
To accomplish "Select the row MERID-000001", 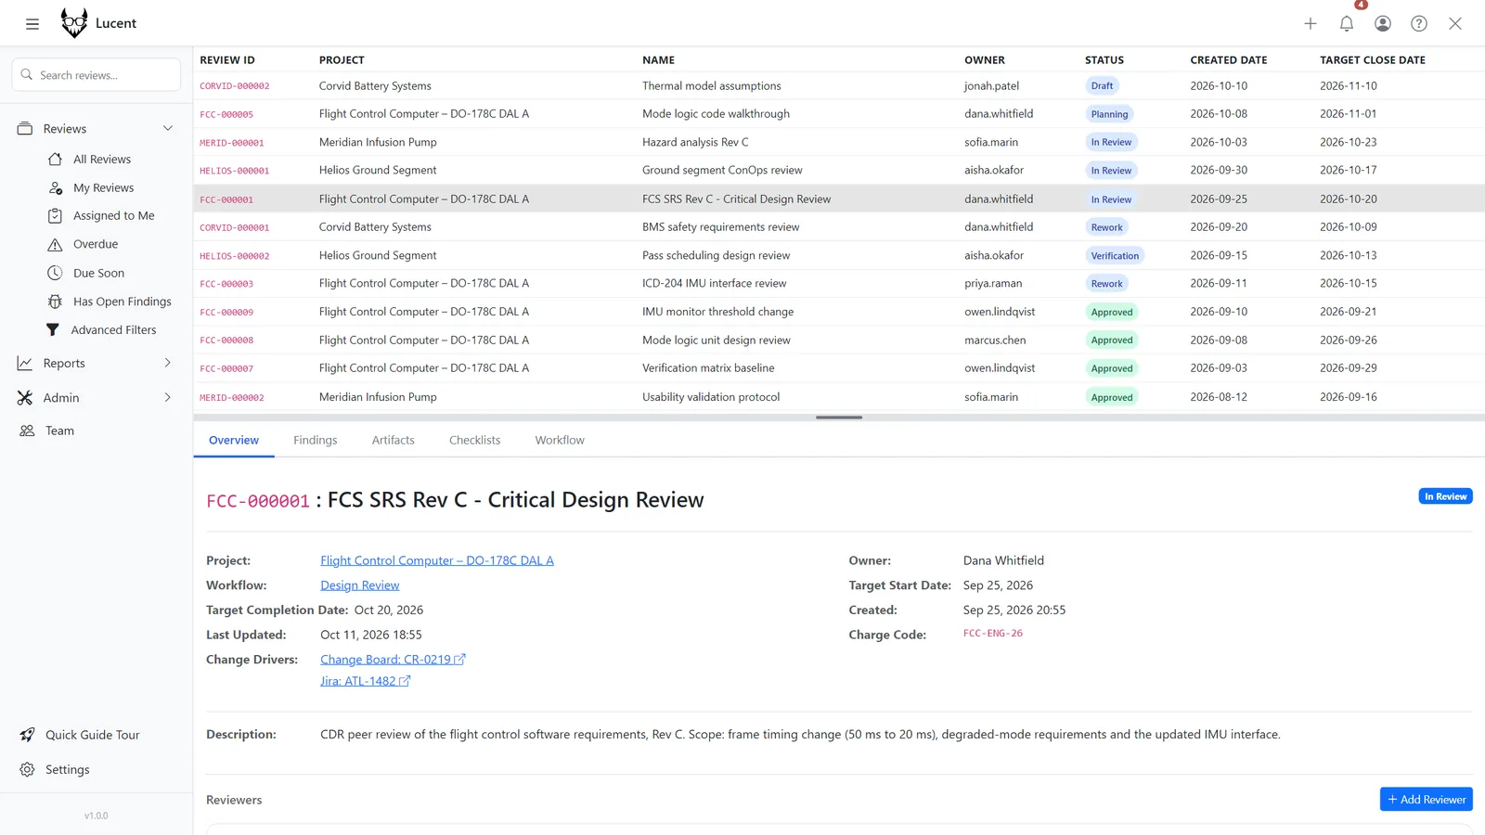I will point(839,143).
